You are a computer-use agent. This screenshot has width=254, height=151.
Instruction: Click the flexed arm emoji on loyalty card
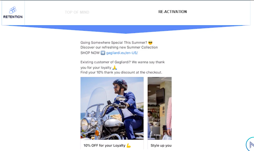(128, 146)
